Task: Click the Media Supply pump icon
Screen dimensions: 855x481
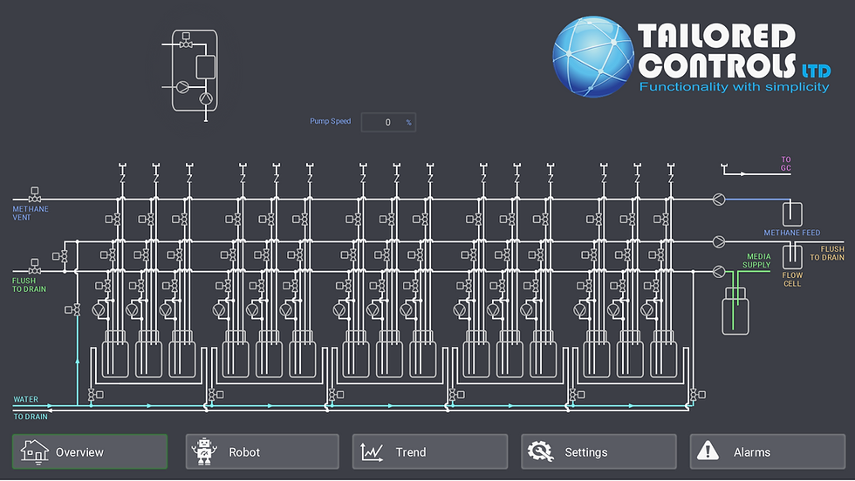Action: point(719,271)
